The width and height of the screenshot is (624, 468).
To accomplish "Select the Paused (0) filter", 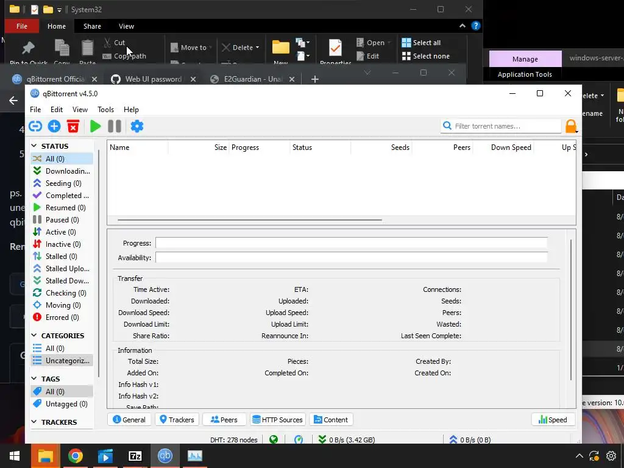I will [62, 219].
